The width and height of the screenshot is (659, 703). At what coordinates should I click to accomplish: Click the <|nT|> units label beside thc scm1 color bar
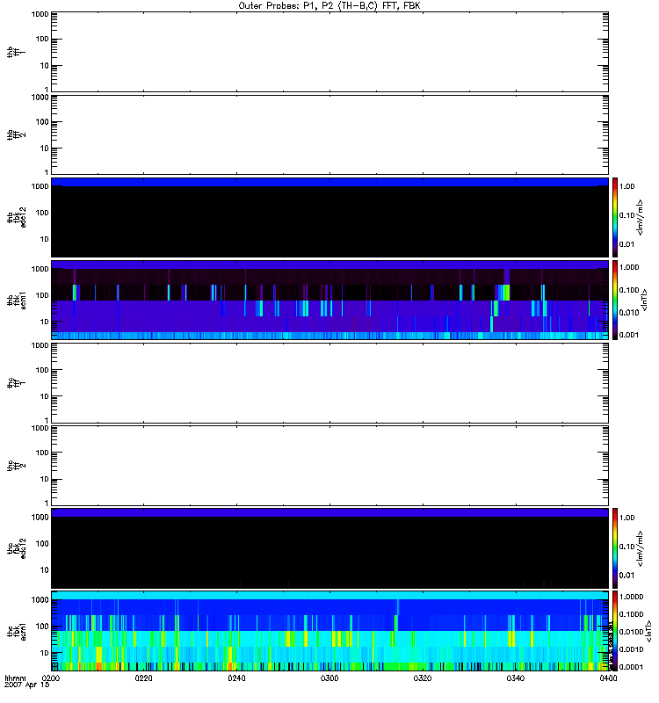[x=648, y=631]
